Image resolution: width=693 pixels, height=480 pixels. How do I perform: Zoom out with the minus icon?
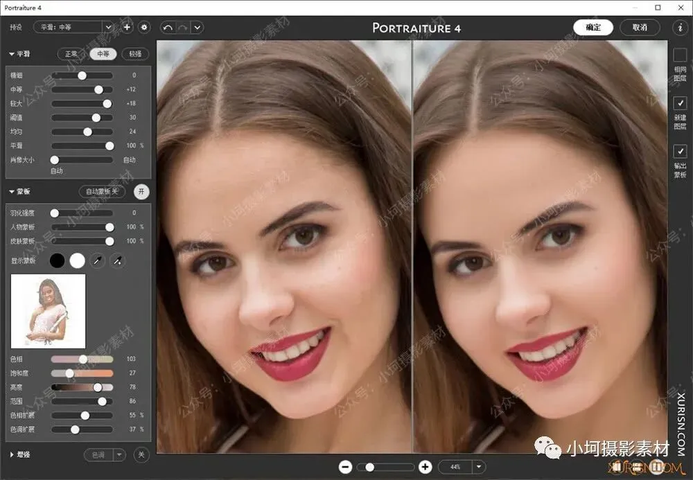point(345,467)
